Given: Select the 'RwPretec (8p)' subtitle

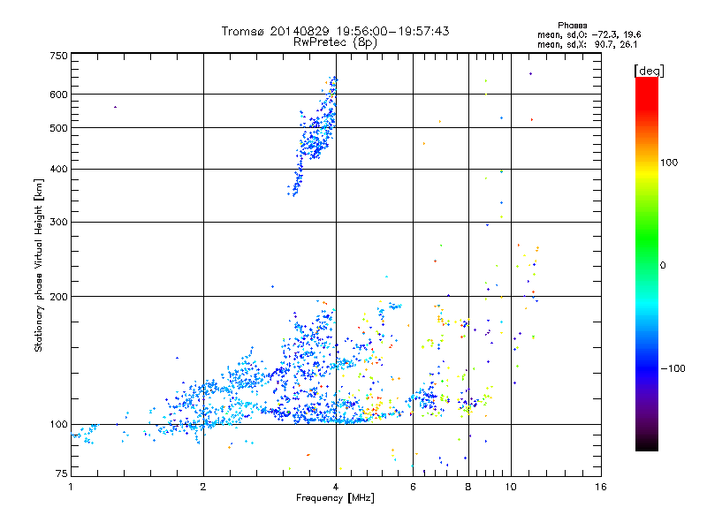Looking at the screenshot, I should click(335, 42).
